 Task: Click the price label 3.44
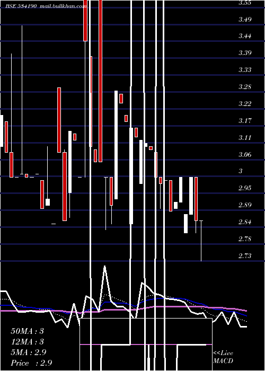pyautogui.click(x=245, y=36)
